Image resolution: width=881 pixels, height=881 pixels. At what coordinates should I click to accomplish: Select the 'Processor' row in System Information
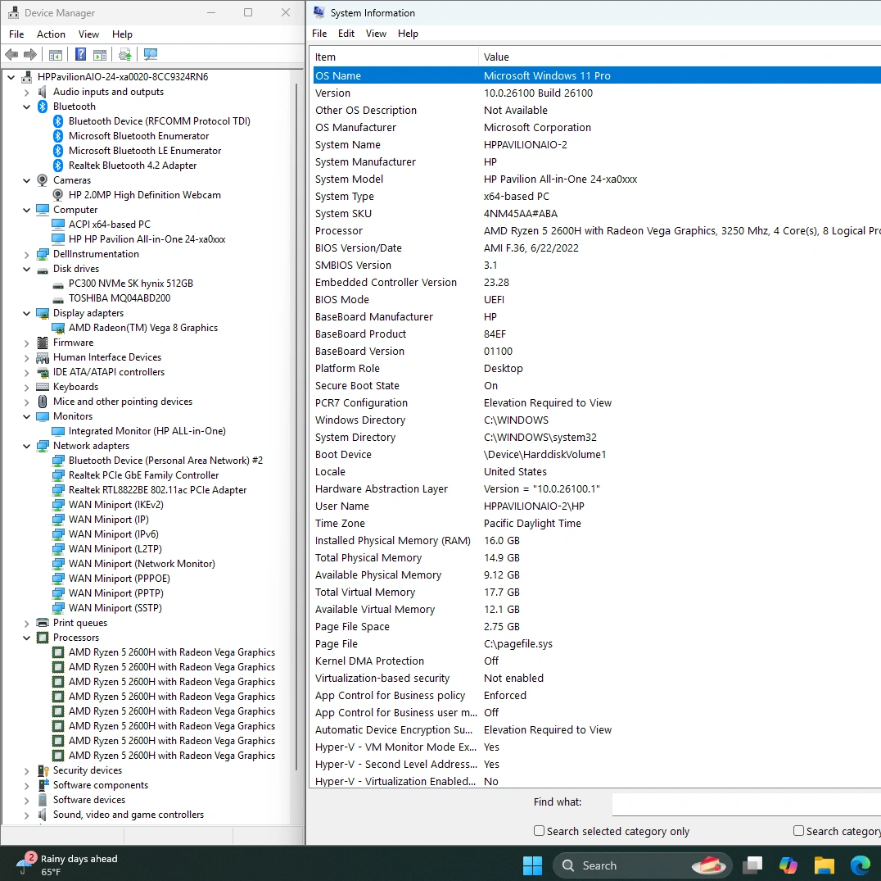coord(597,230)
